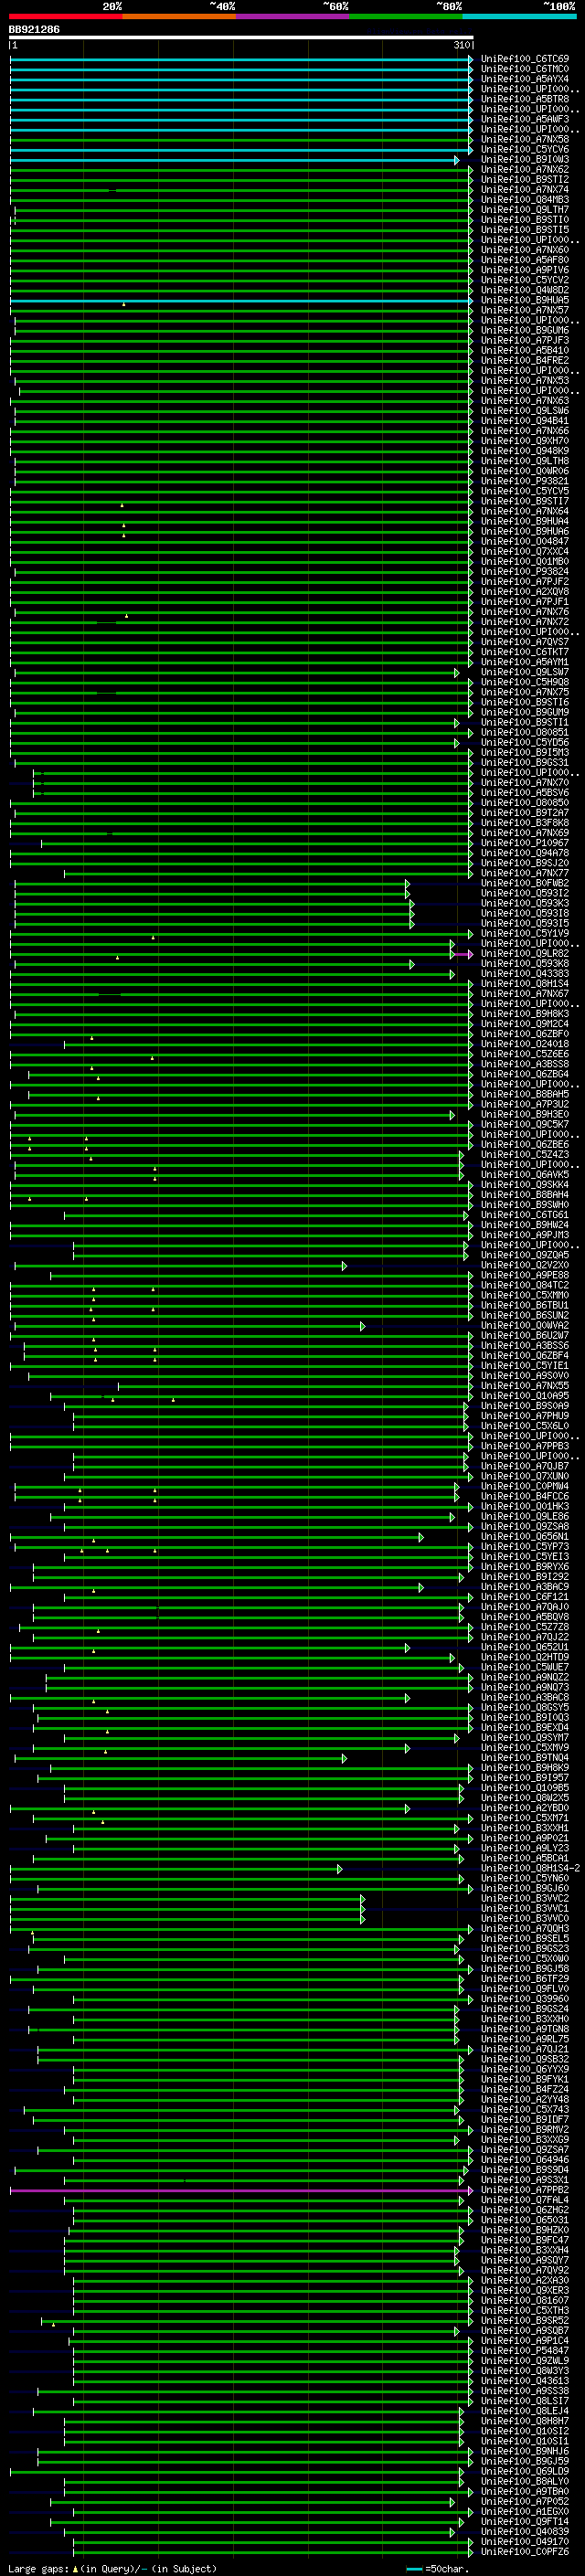The image size is (585, 2576).
Task: Select label UniRef100_Q84MB3
Action: [x=525, y=200]
